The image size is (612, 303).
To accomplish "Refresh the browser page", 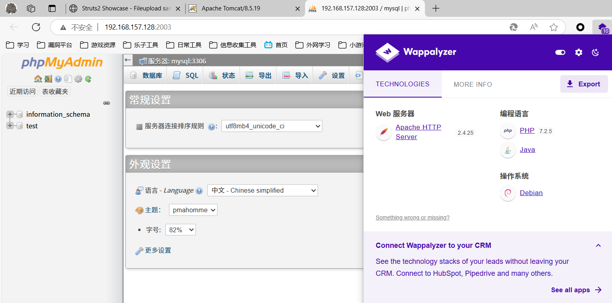I will 36,27.
